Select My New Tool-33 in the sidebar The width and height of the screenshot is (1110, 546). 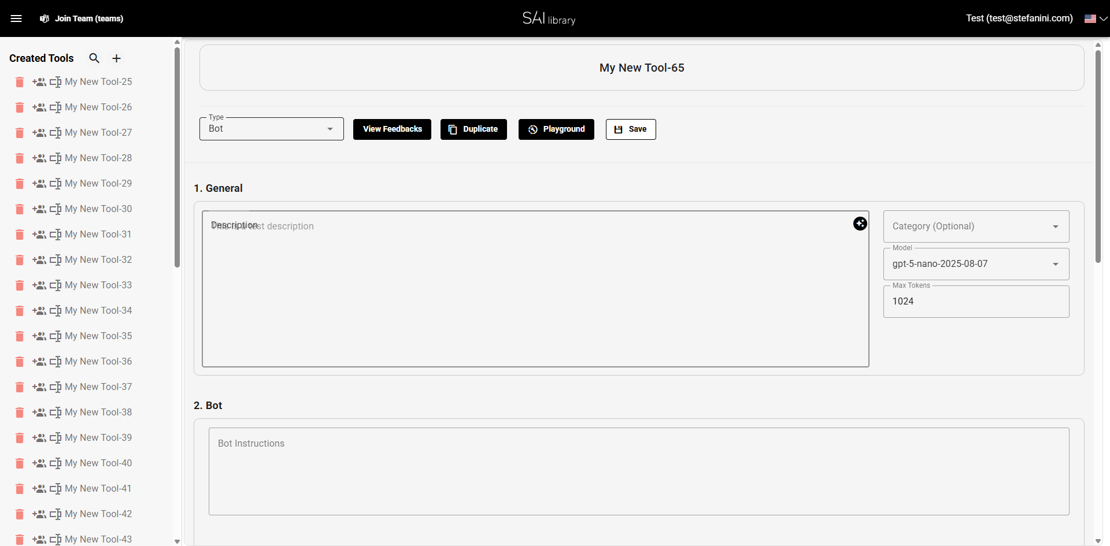[98, 285]
